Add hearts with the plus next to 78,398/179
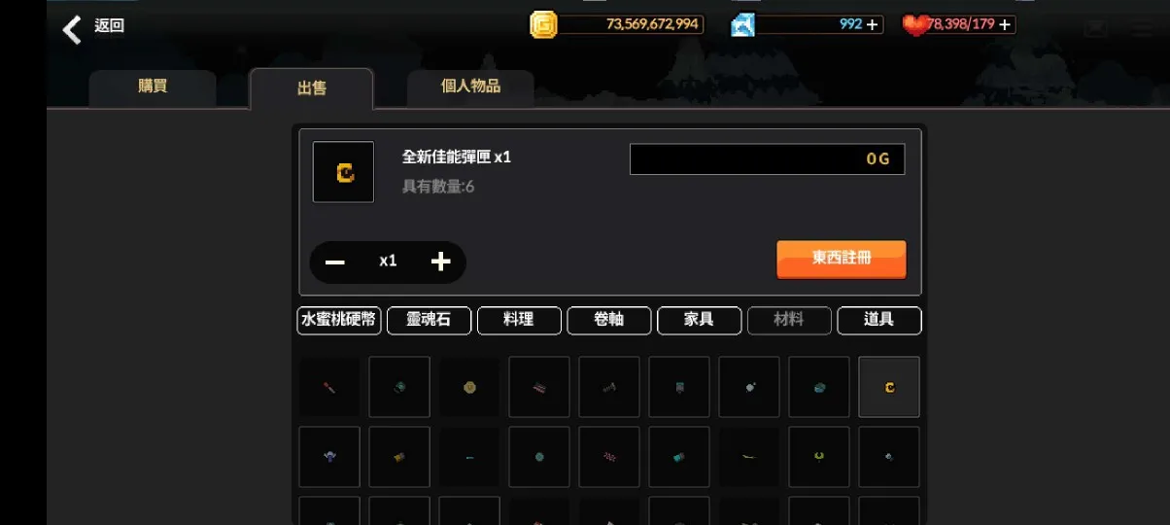Image resolution: width=1170 pixels, height=525 pixels. coord(1005,24)
